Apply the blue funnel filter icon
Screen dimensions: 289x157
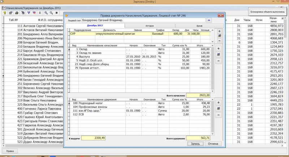pos(29,13)
